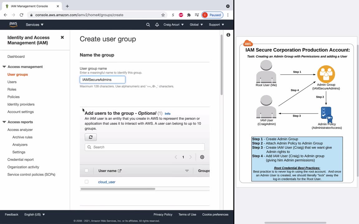Image resolution: width=359 pixels, height=224 pixels.
Task: Close the IAM Management Console tab
Action: 58,6
